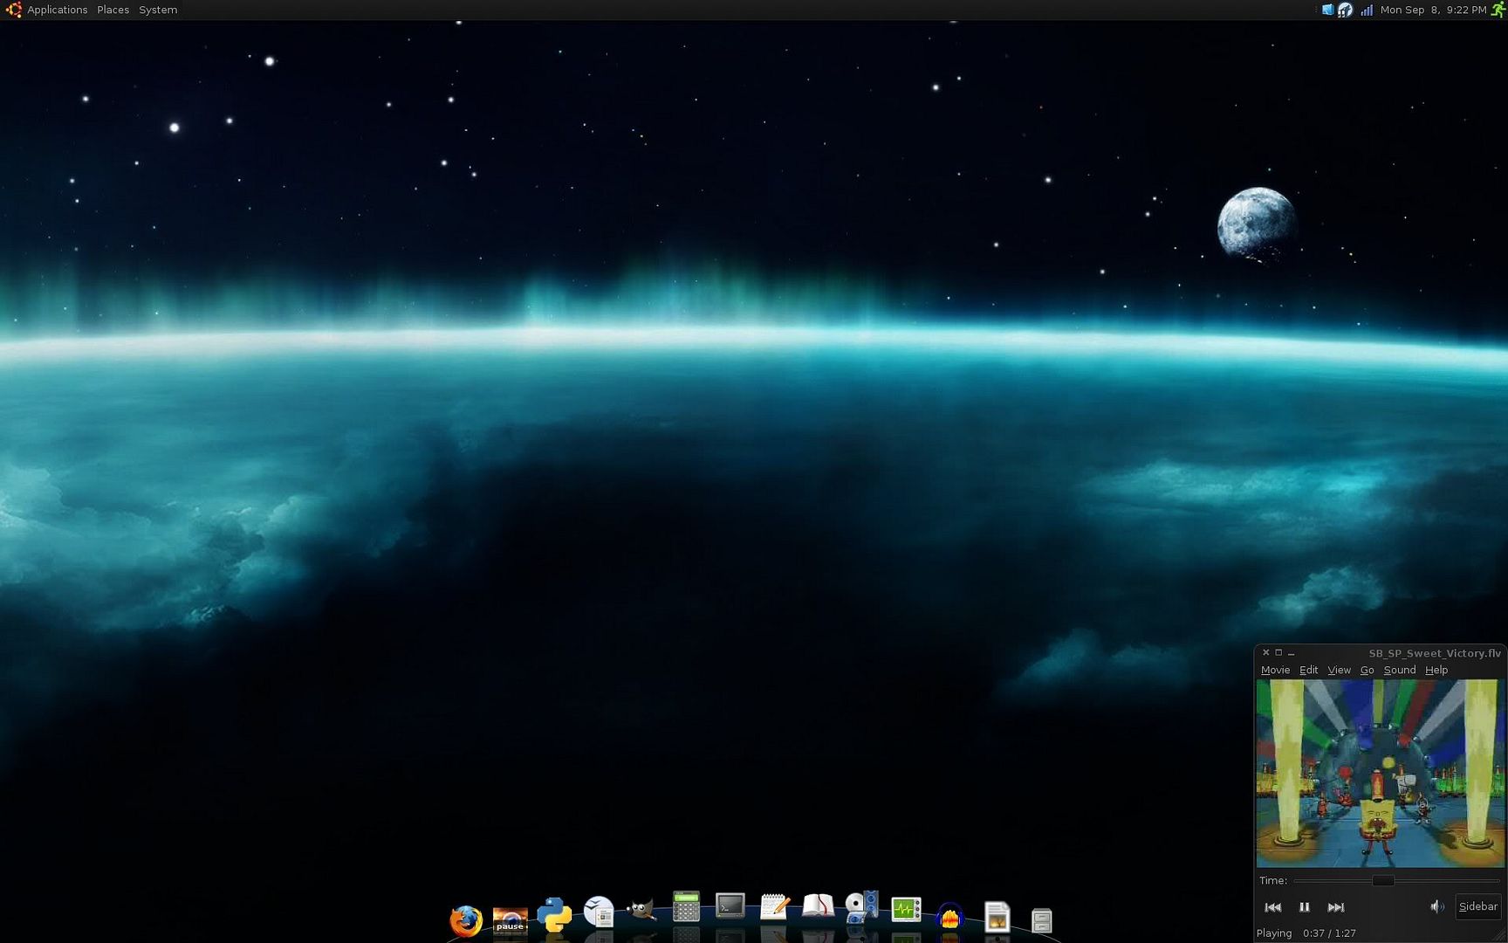Click the Ubuntu logo in the top panel

point(13,10)
